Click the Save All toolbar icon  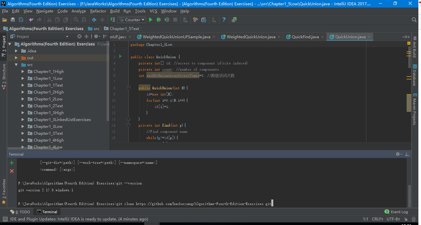(13, 20)
